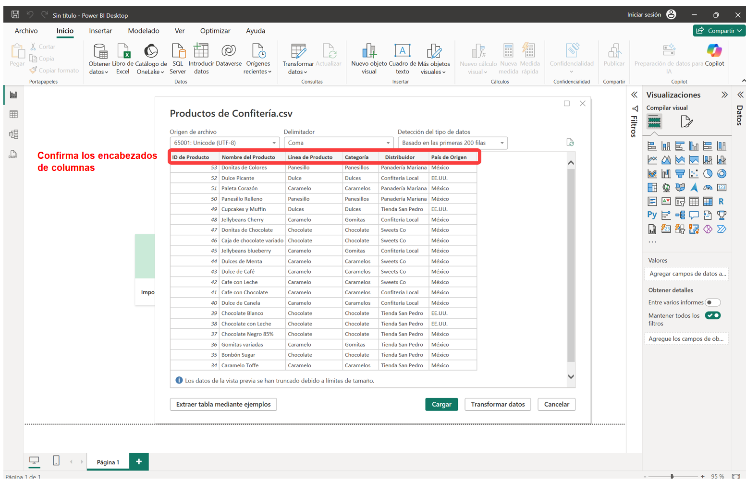
Task: Expand Orígenes recientes list
Action: click(258, 59)
